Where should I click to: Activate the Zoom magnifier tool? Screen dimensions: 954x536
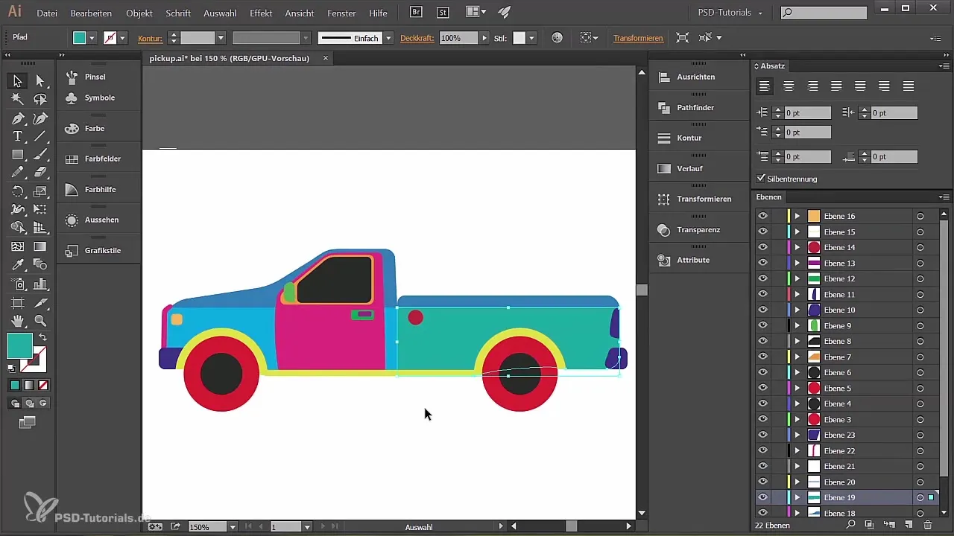click(x=41, y=321)
